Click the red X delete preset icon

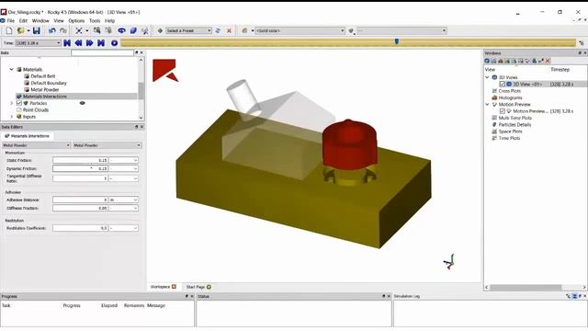229,30
